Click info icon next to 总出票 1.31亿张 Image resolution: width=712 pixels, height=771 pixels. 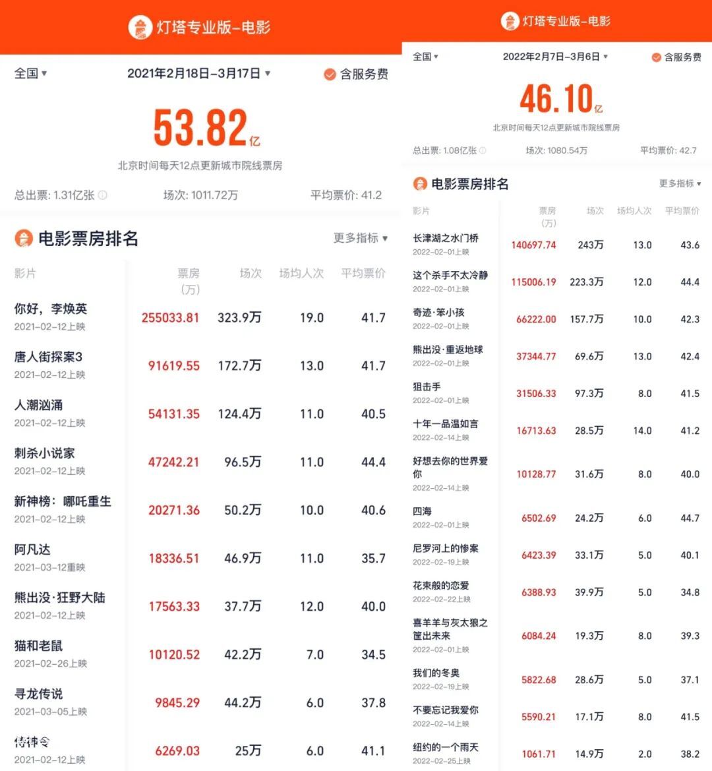coord(103,195)
